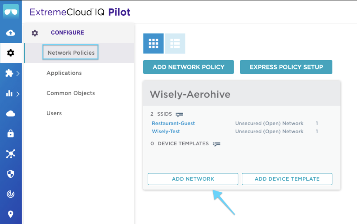Open the Restaurant-Guest SSID link
Screen dimensions: 357x224
173,123
